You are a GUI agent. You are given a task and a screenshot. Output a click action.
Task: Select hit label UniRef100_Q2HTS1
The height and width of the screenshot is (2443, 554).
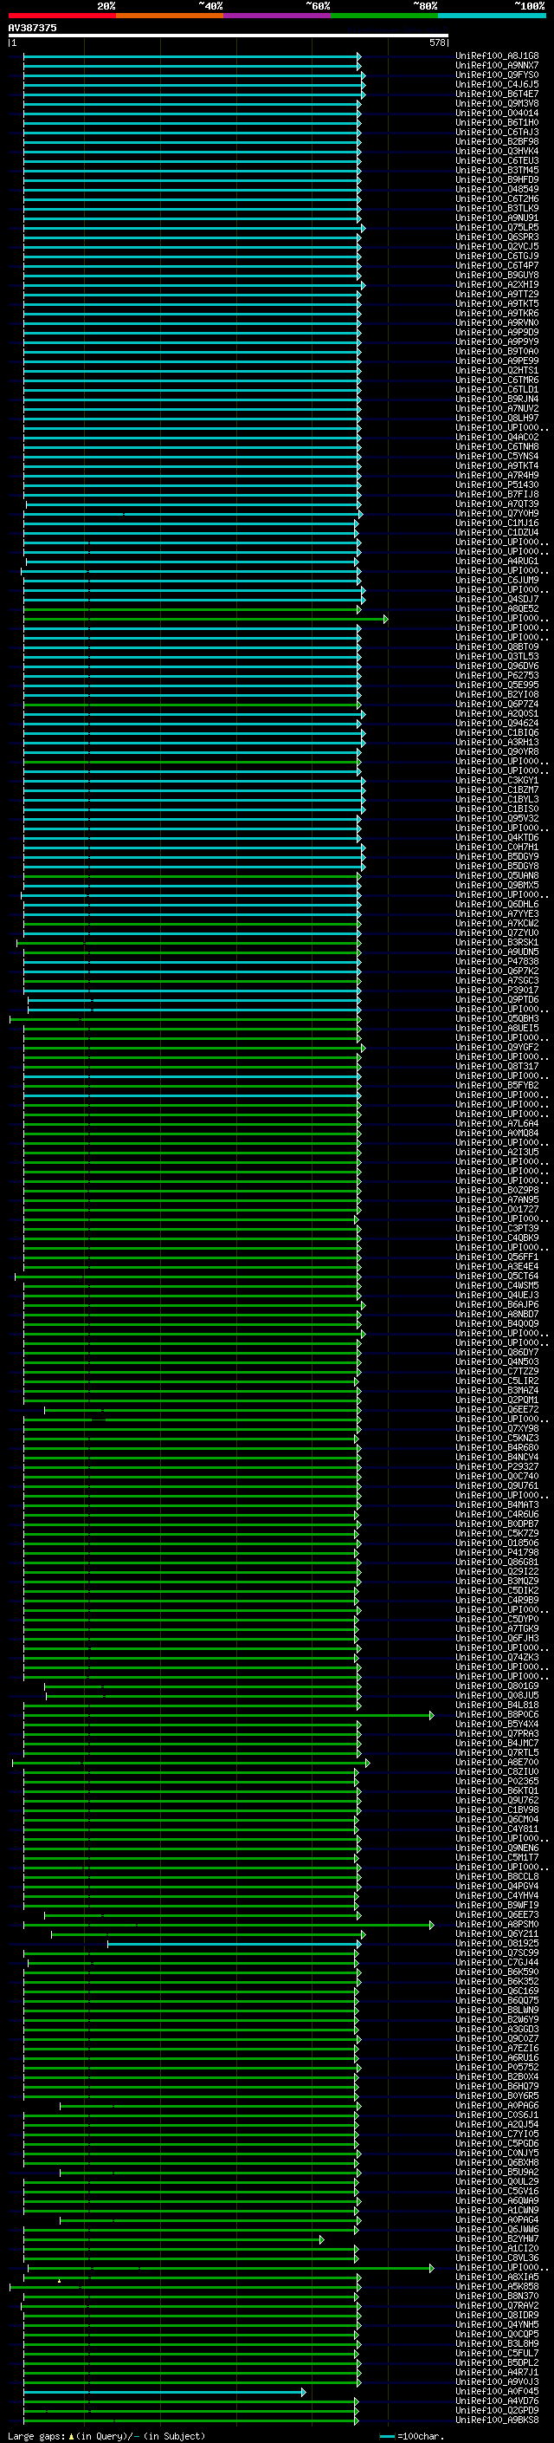pyautogui.click(x=497, y=371)
